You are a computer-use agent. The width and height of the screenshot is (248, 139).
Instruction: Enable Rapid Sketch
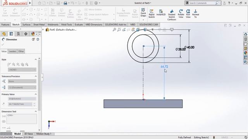coord(152,14)
